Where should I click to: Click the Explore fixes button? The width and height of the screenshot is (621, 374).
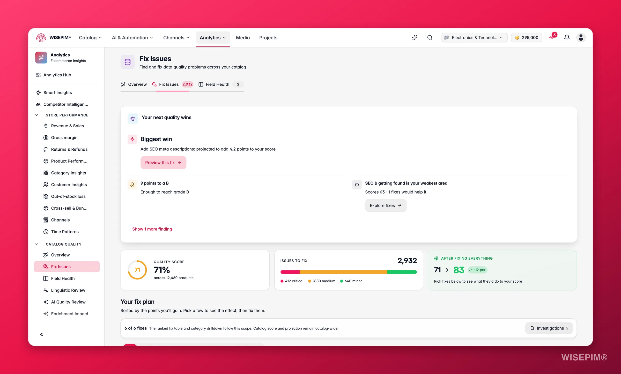pyautogui.click(x=386, y=206)
